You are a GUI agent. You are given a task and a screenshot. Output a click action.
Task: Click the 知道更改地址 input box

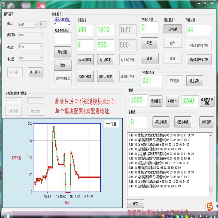[63, 38]
